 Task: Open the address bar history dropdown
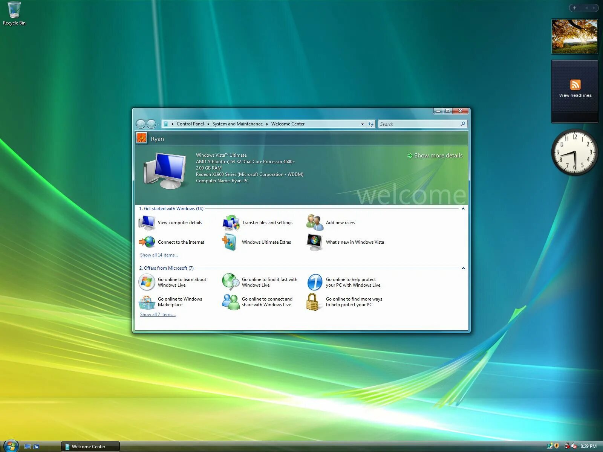coord(362,124)
